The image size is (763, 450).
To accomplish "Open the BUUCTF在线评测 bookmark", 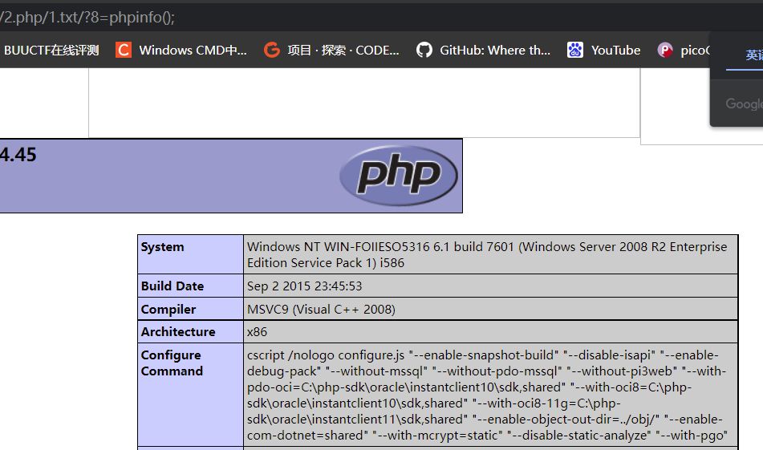I will (x=51, y=51).
